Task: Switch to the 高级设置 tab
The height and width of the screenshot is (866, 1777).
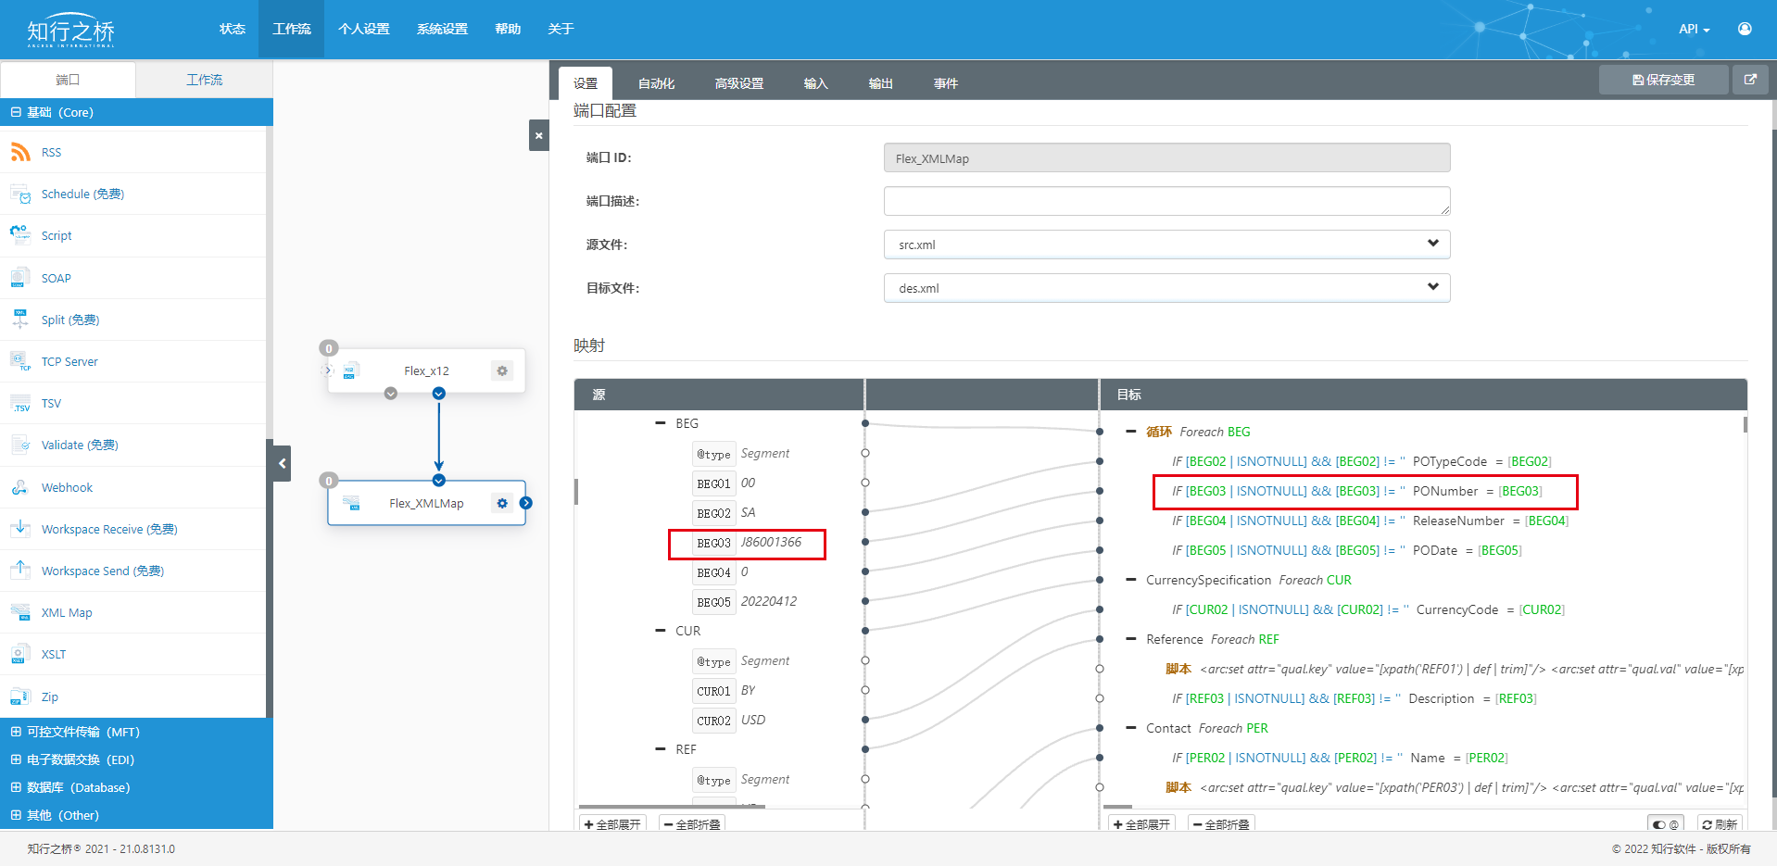Action: (x=738, y=83)
